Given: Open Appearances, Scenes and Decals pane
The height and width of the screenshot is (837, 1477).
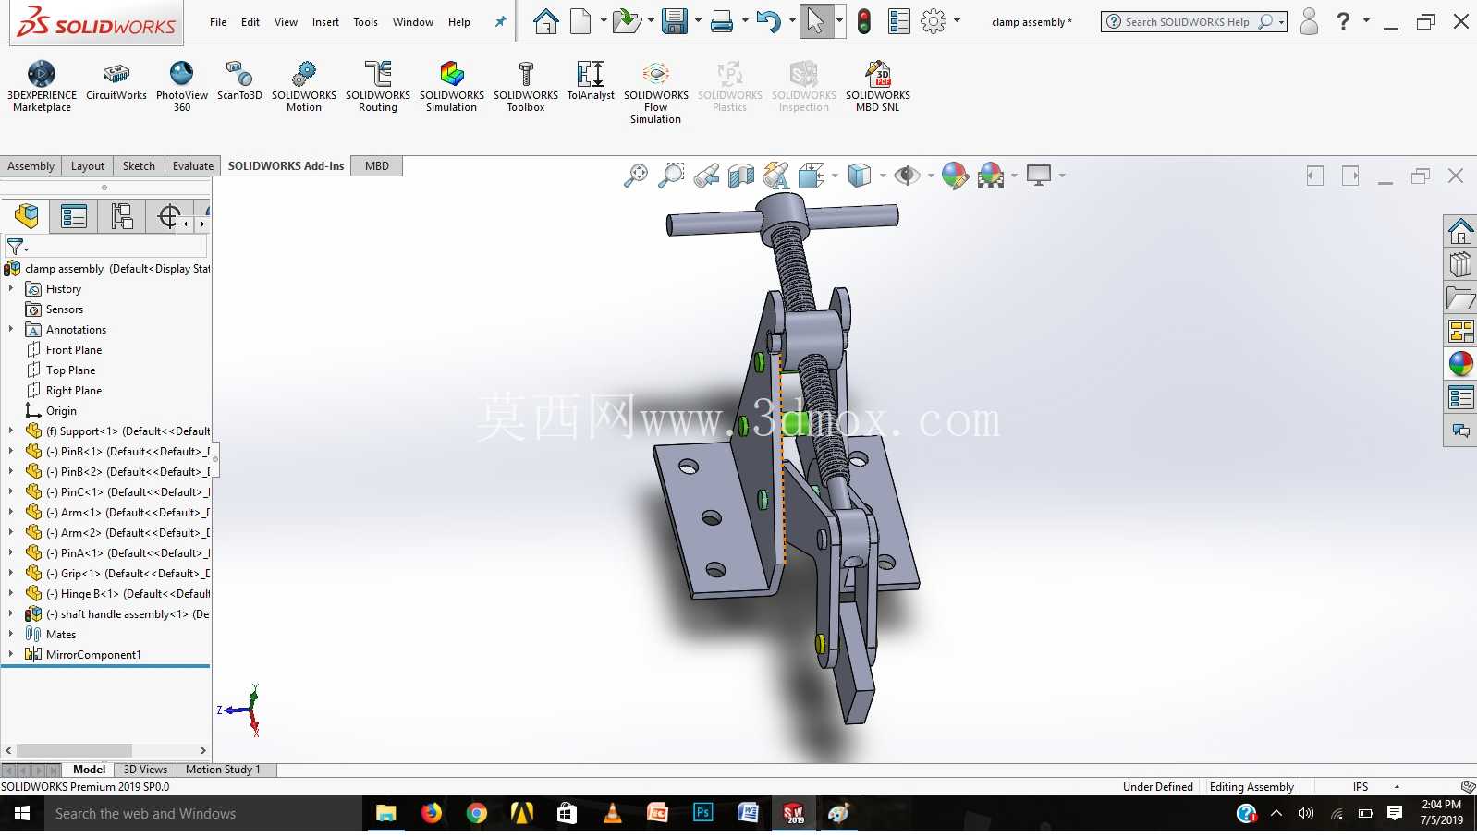Looking at the screenshot, I should click(x=1460, y=364).
